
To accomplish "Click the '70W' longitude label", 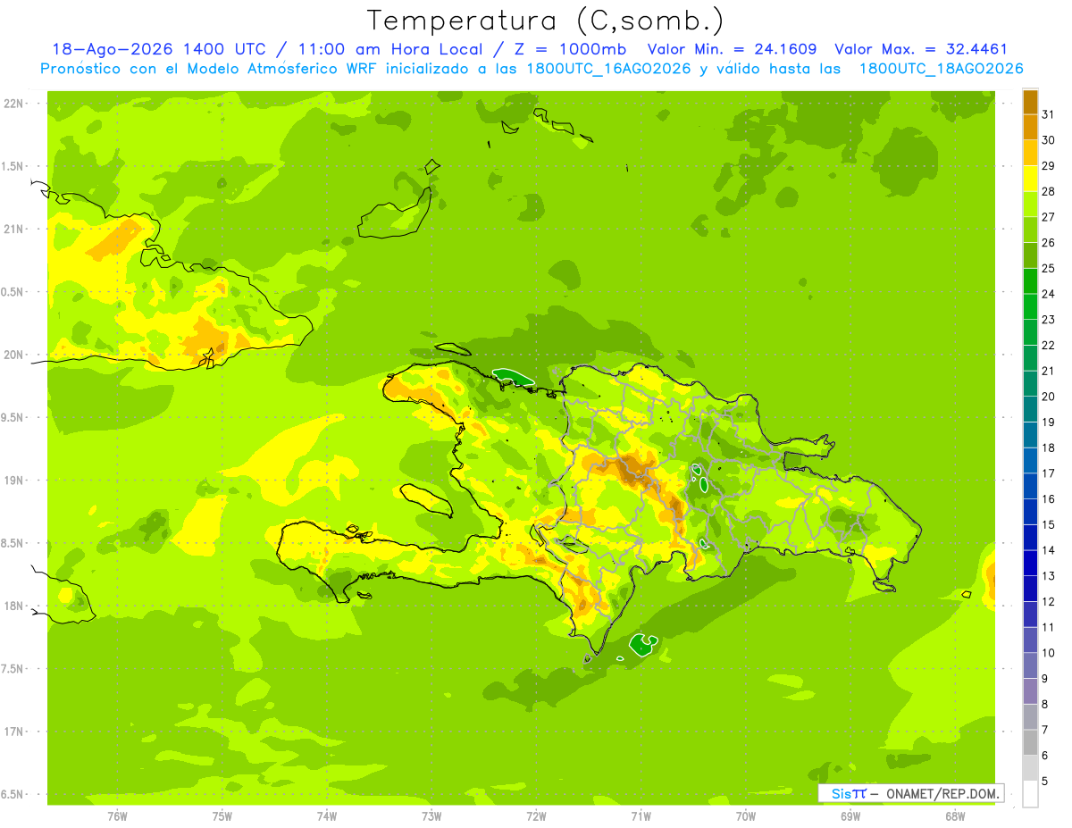I will (745, 815).
